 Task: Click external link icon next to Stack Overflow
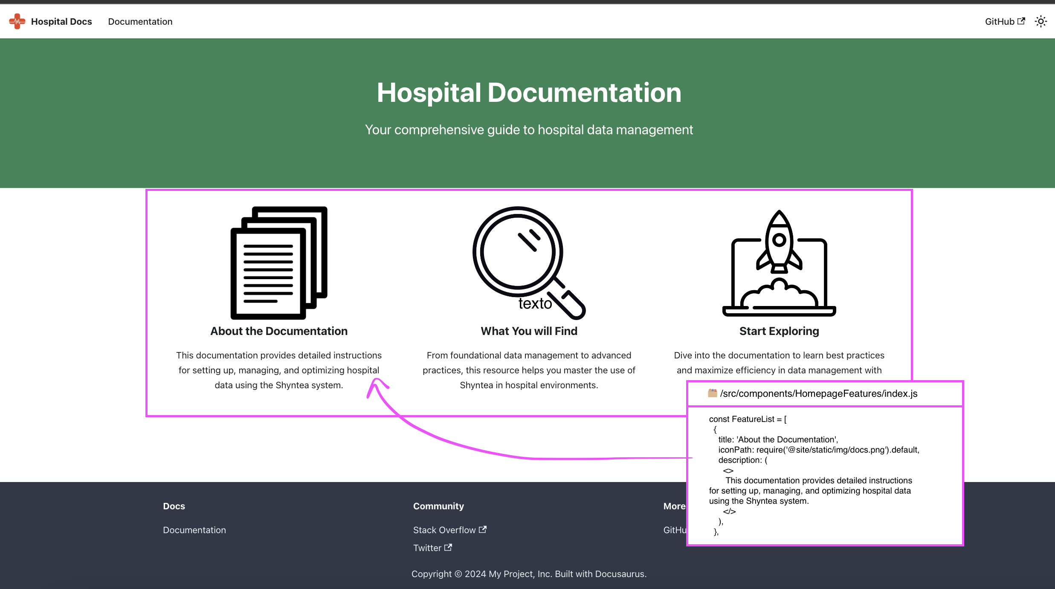tap(483, 529)
